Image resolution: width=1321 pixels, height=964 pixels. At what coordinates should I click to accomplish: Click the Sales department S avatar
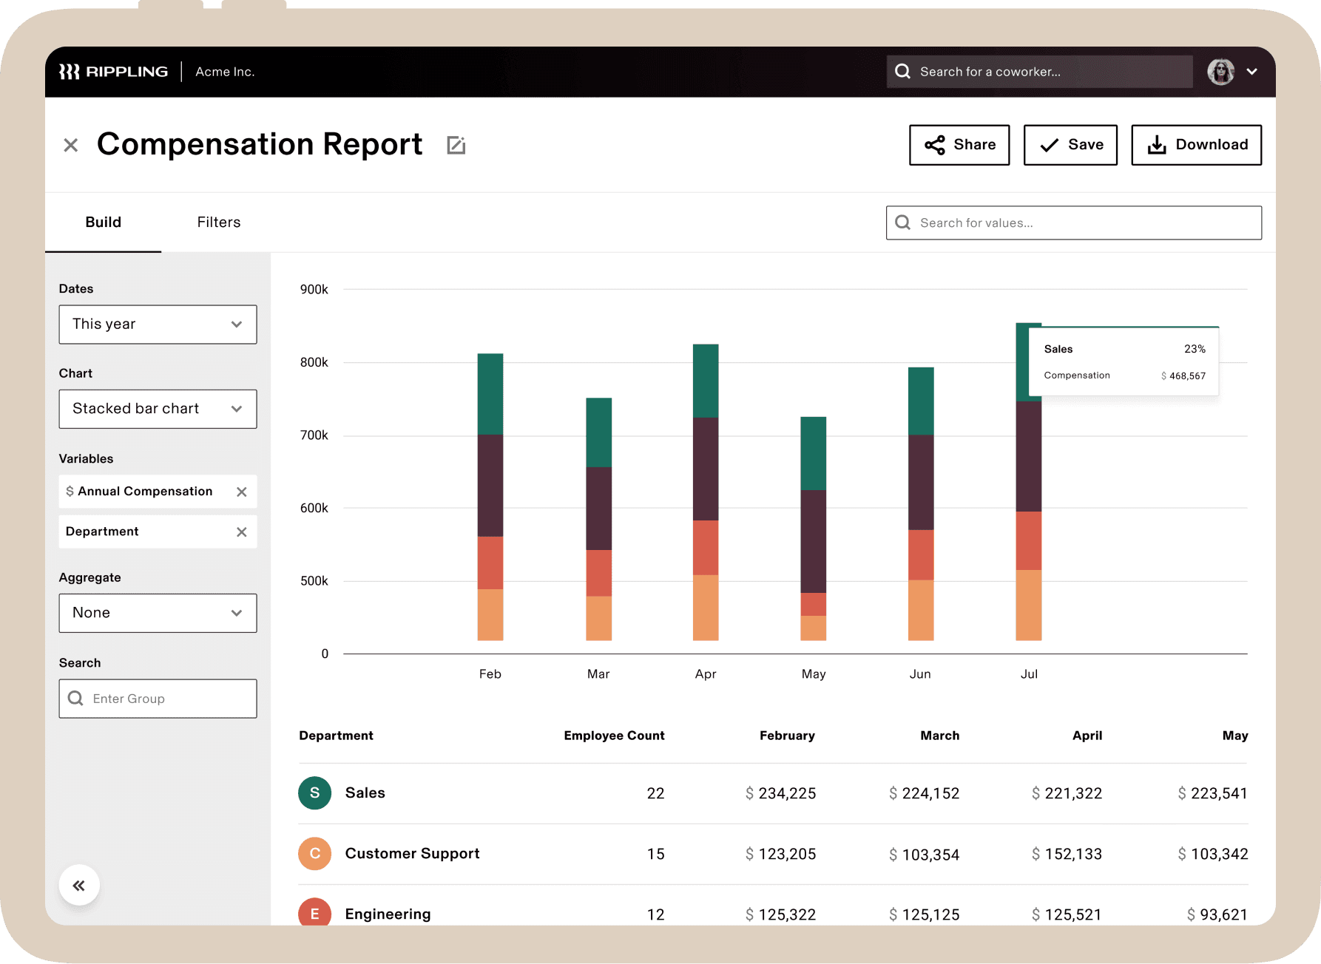(x=314, y=792)
